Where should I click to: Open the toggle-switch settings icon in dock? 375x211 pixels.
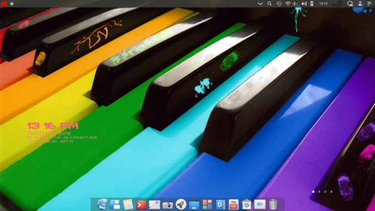pyautogui.click(x=260, y=204)
